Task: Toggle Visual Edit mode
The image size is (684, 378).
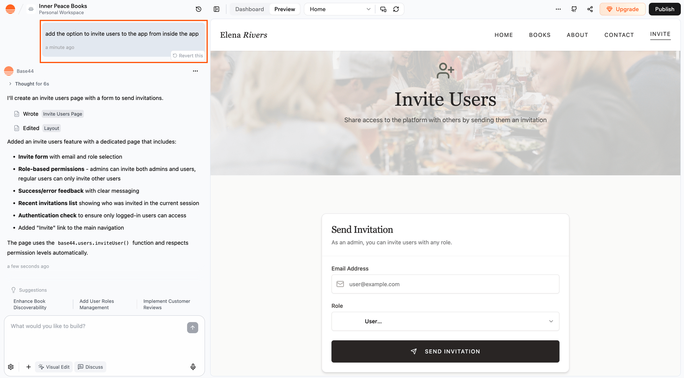Action: coord(54,367)
